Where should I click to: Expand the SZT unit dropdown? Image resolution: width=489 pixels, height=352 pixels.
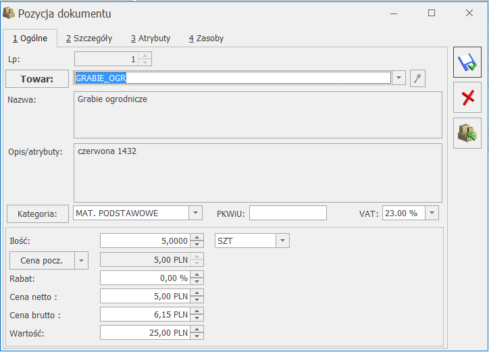tap(282, 241)
